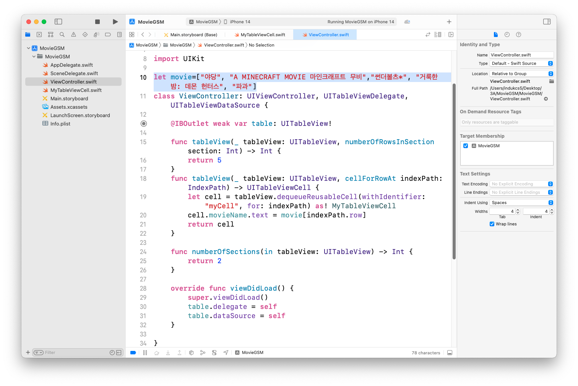Open the Project navigator folder icon
The width and height of the screenshot is (578, 386).
28,35
